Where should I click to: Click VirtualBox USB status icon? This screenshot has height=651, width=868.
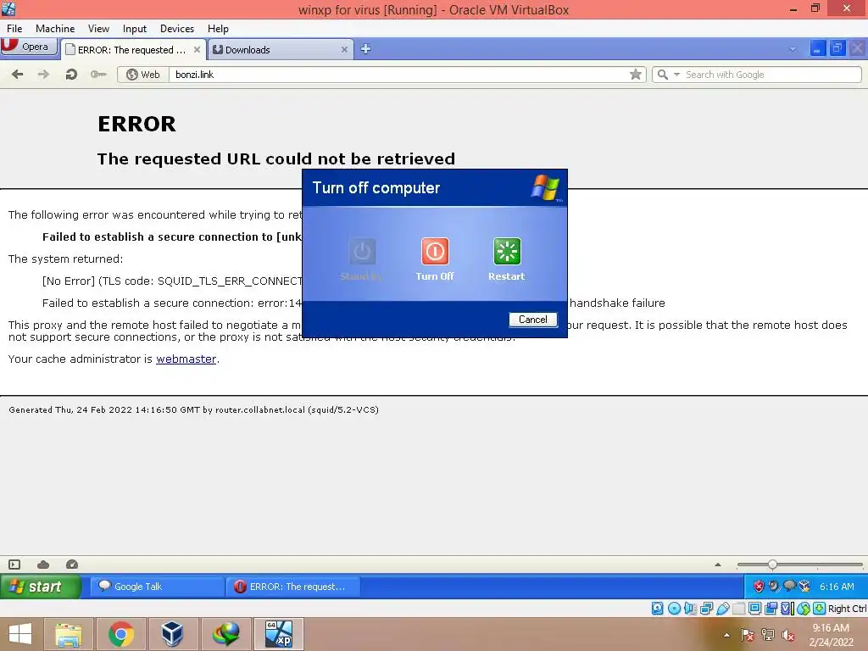pyautogui.click(x=722, y=609)
